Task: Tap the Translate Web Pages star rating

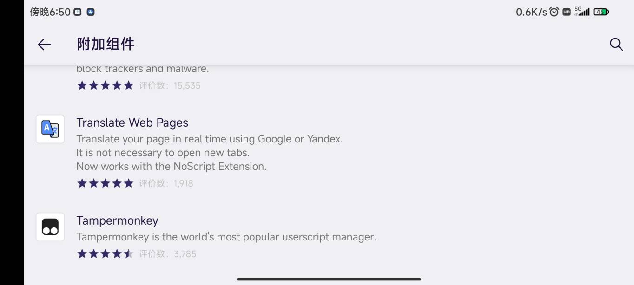Action: click(105, 183)
